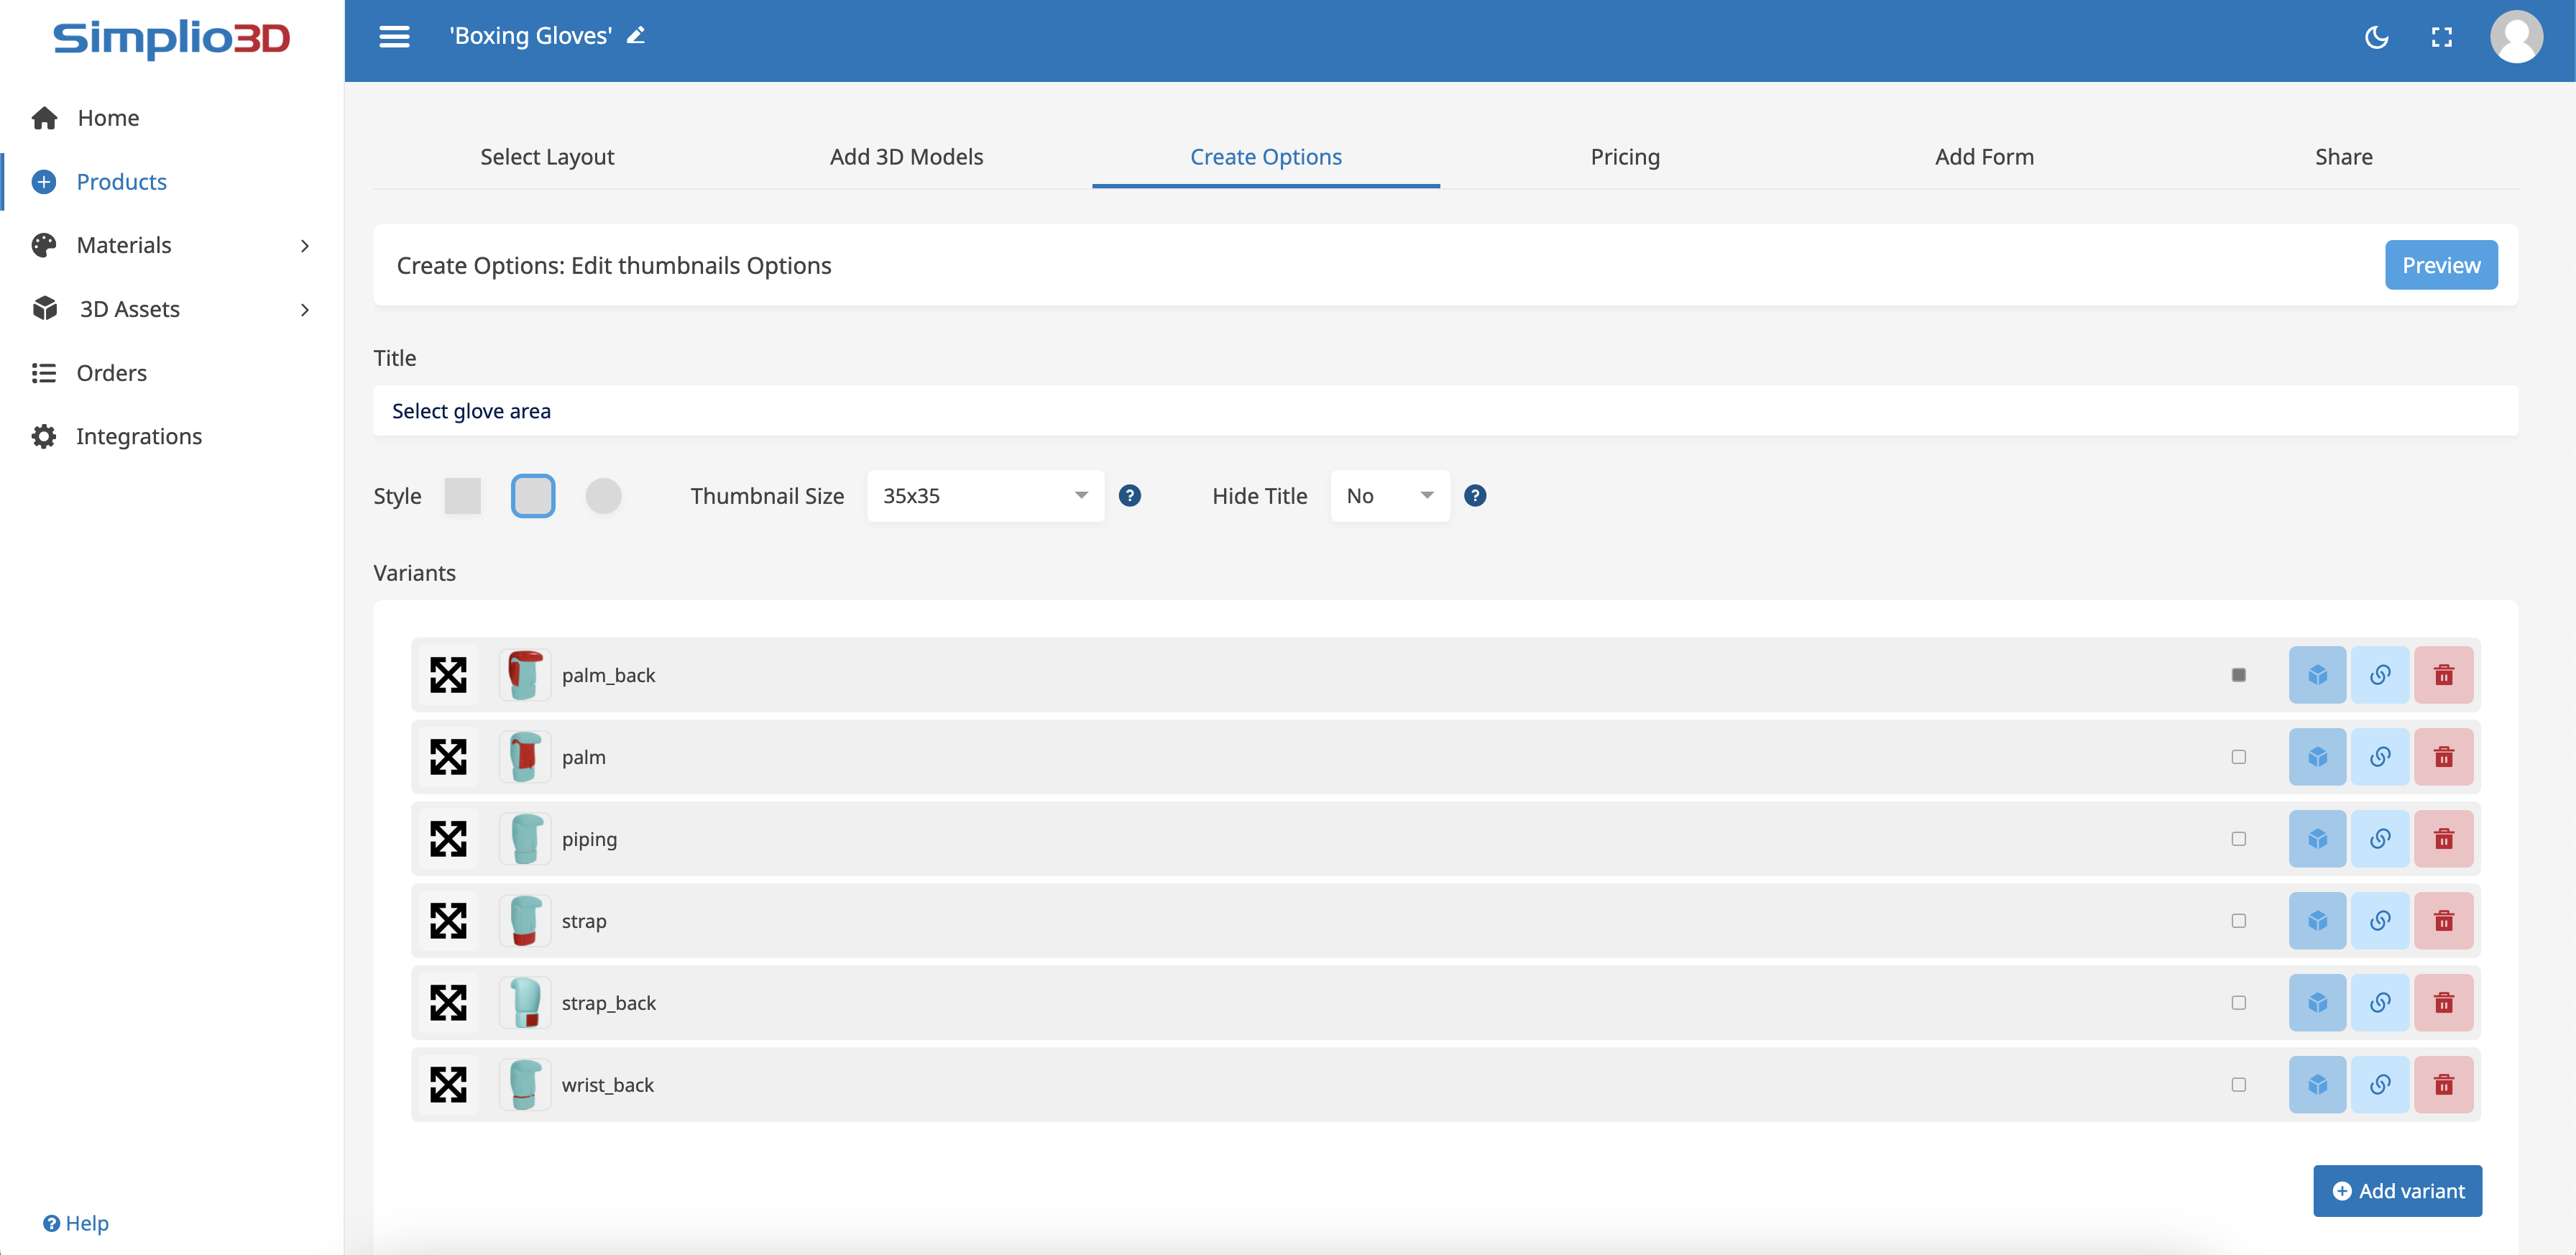Click the 3D cube button for palm_back

[x=2317, y=675]
